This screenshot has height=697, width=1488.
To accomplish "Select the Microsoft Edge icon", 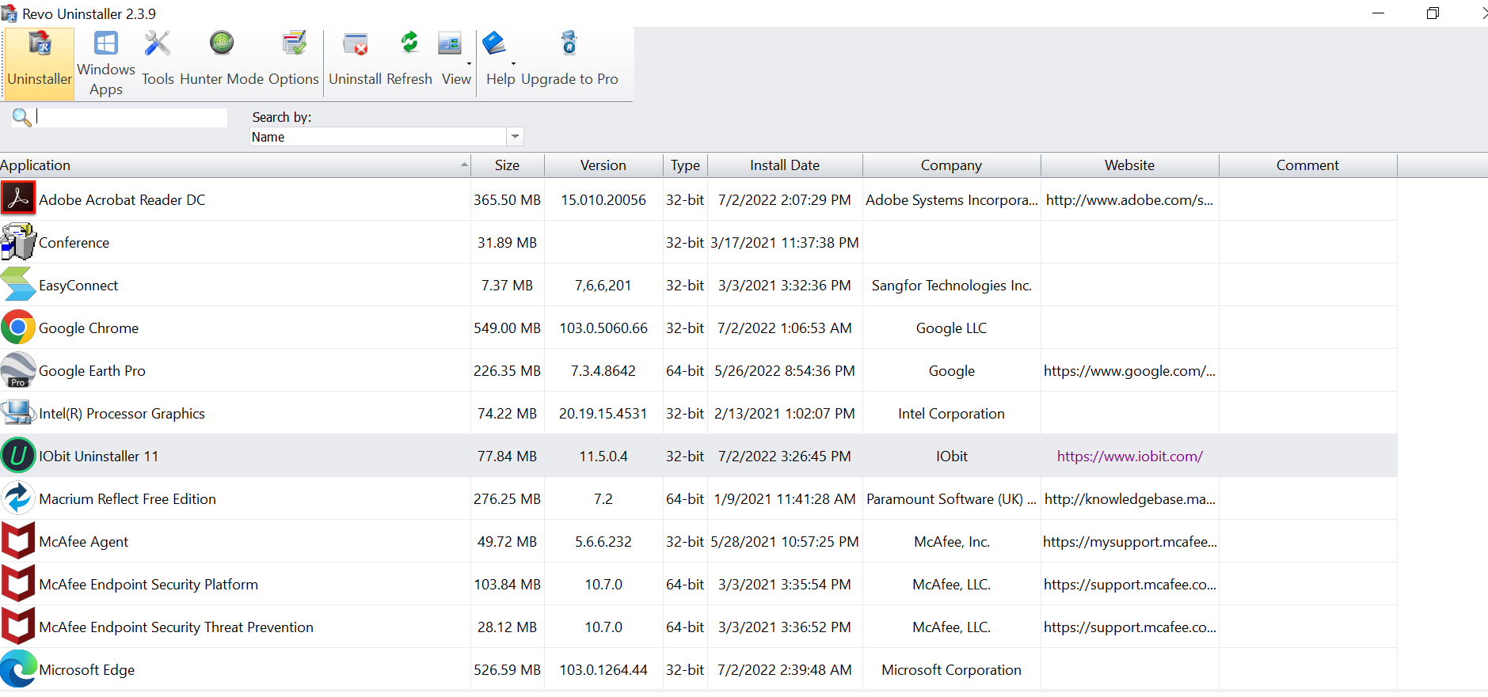I will pos(18,669).
